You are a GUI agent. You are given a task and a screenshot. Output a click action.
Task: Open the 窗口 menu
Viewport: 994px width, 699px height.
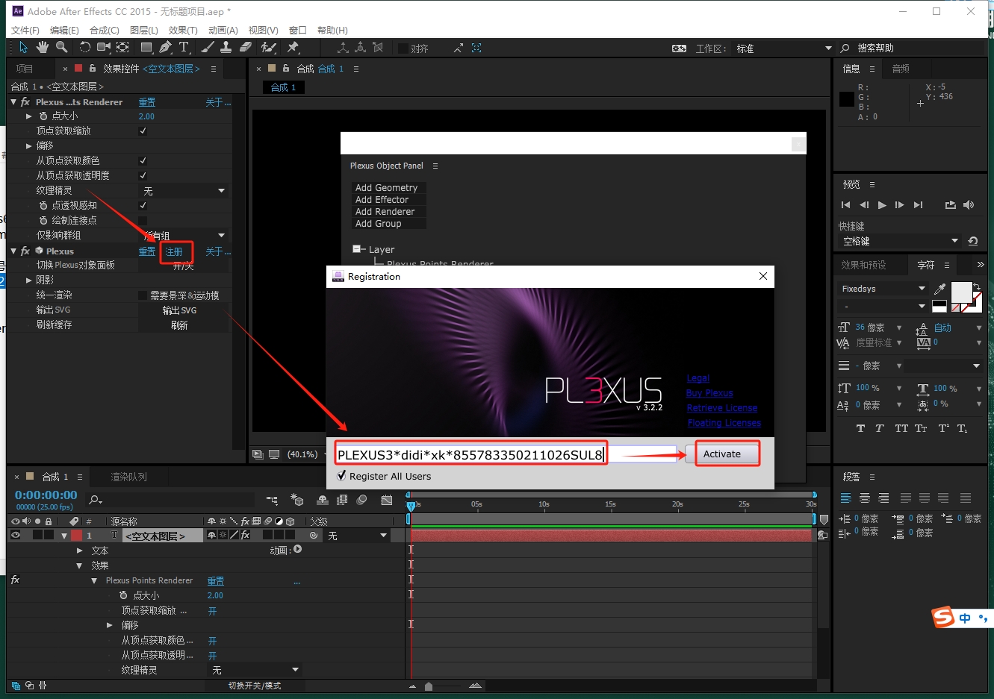297,30
